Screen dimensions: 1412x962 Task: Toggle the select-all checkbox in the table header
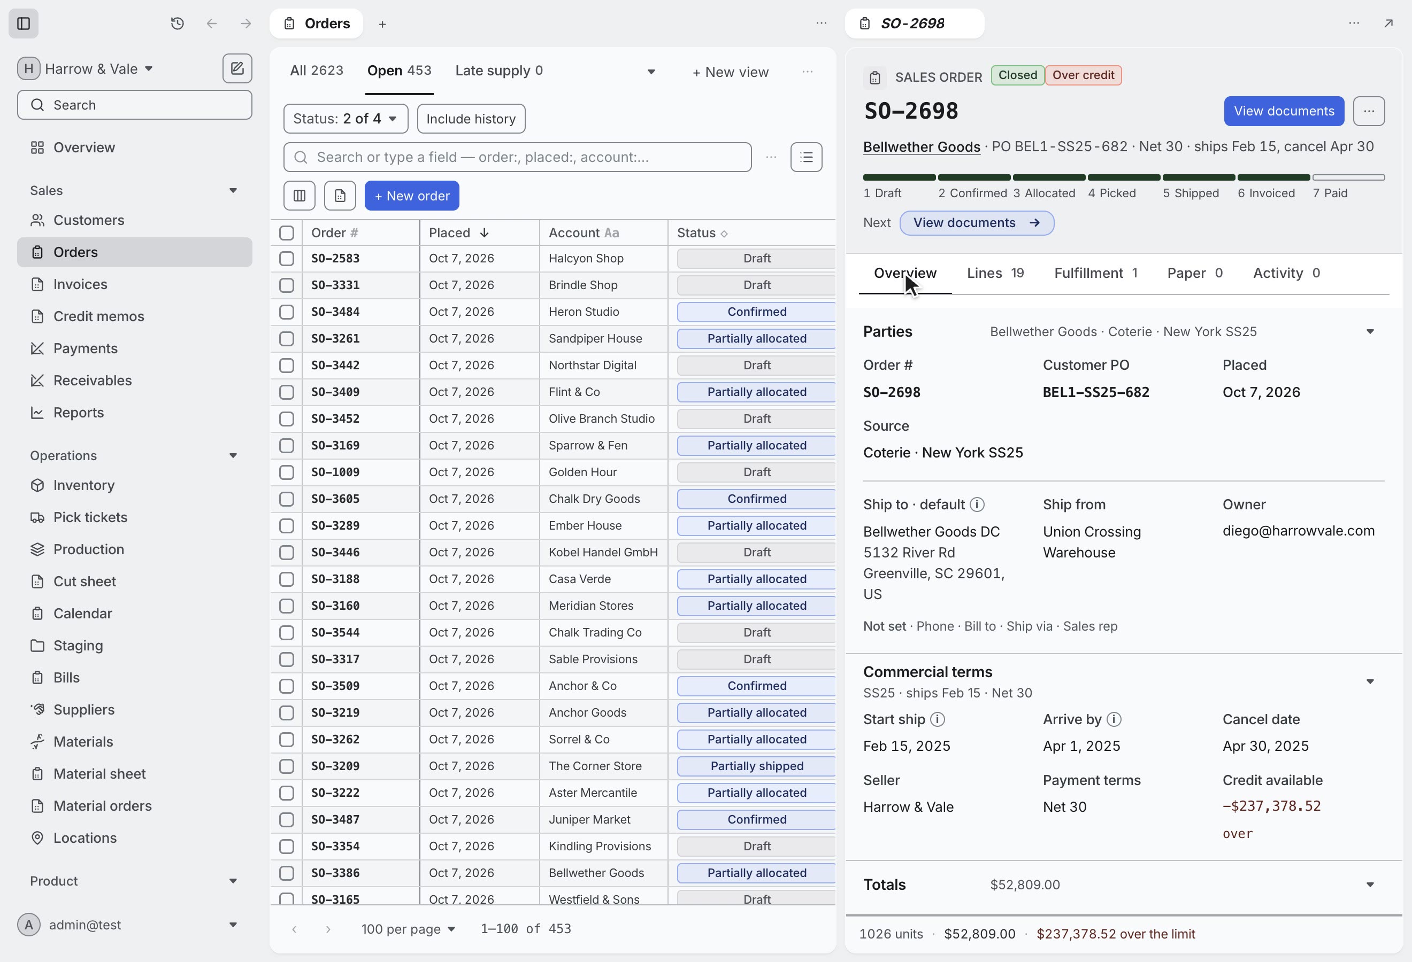coord(287,233)
